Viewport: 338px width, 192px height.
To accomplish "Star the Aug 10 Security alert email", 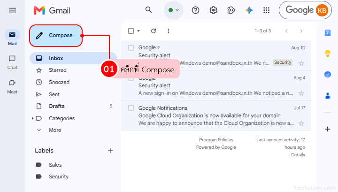I will coord(301,63).
